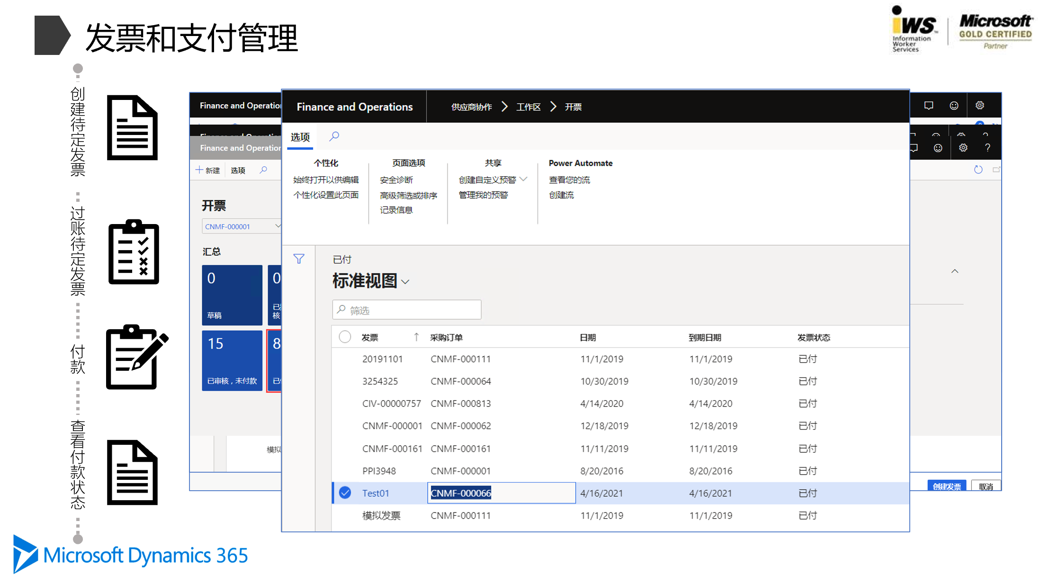Click 开票 in the breadcrumb
The height and width of the screenshot is (585, 1041).
click(573, 107)
